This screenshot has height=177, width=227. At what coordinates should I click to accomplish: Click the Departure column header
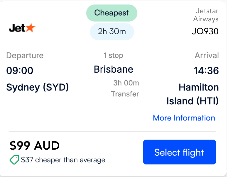click(x=25, y=55)
